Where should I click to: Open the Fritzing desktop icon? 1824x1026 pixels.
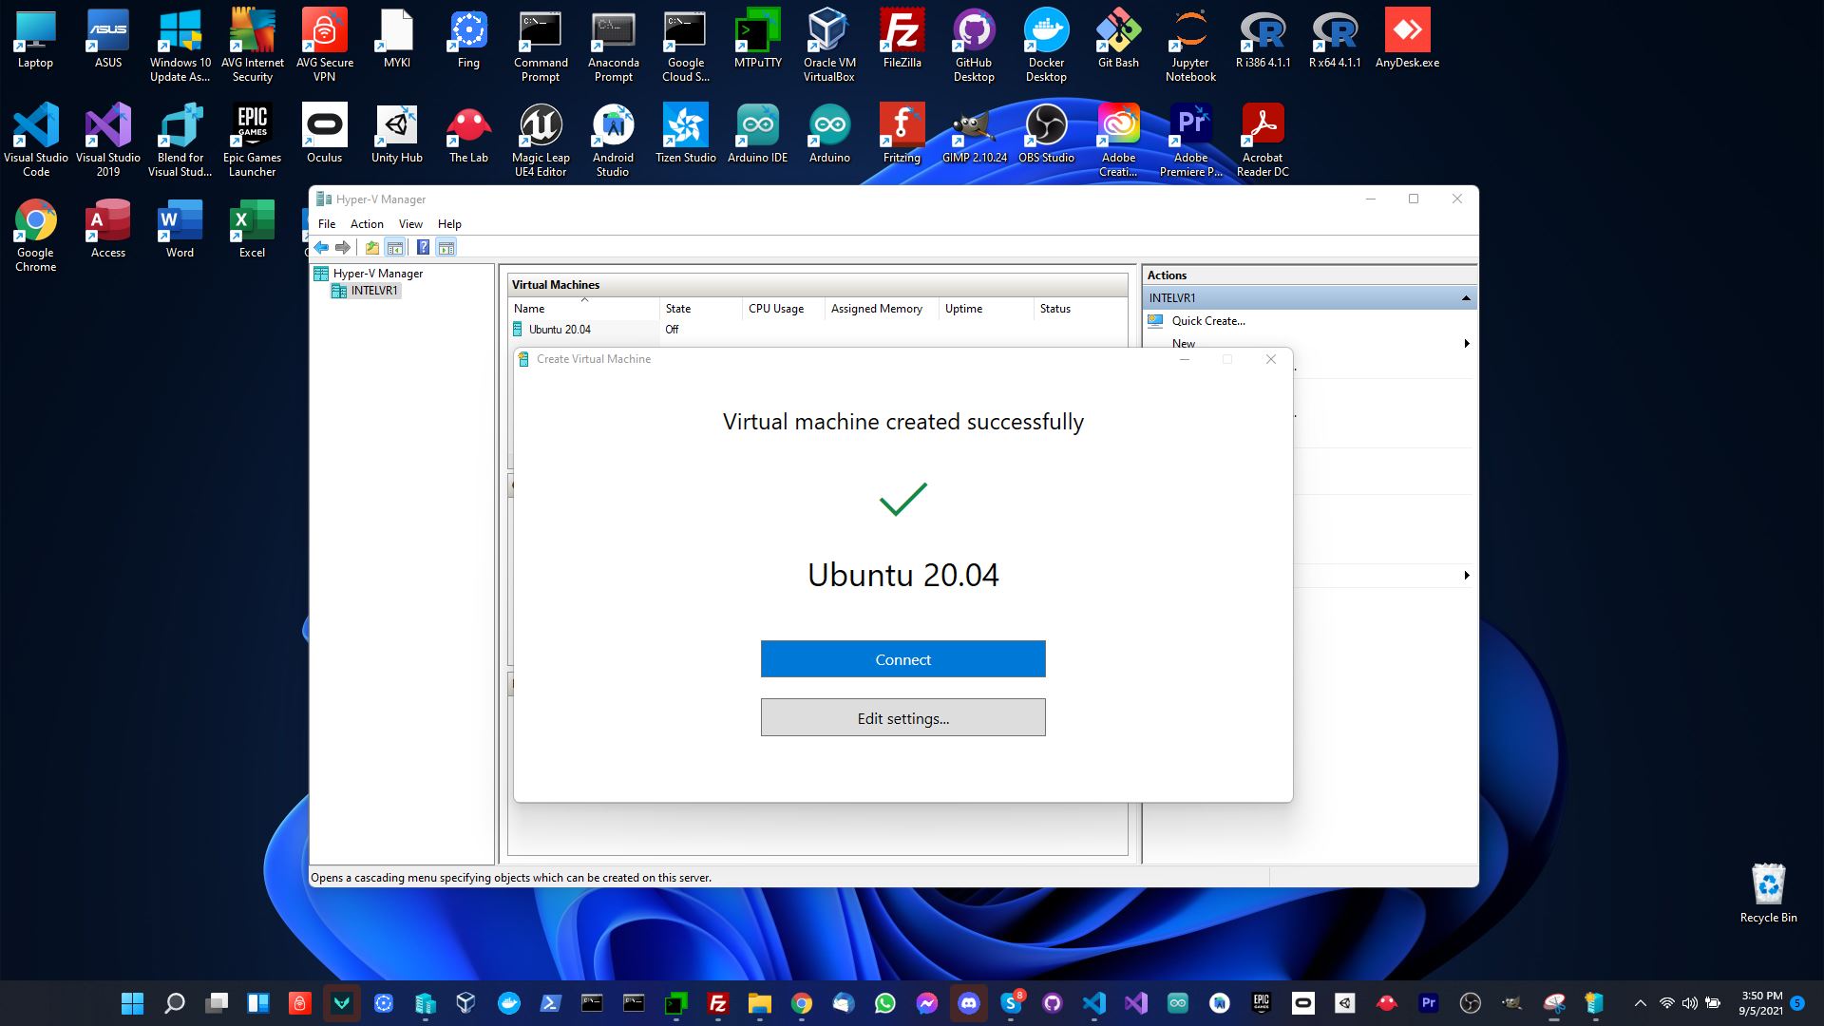click(902, 133)
